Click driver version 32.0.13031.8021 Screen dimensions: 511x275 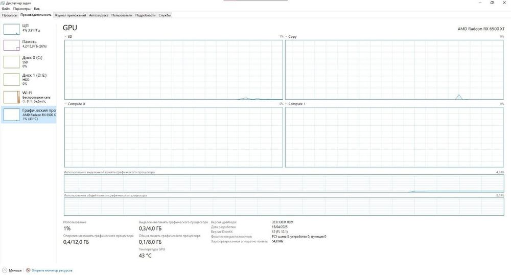coord(283,222)
